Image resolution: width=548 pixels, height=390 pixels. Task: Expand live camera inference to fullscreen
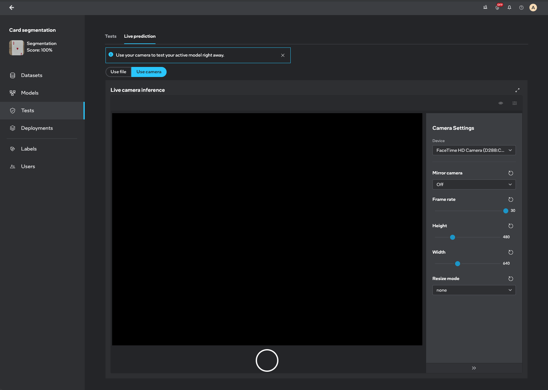tap(517, 90)
